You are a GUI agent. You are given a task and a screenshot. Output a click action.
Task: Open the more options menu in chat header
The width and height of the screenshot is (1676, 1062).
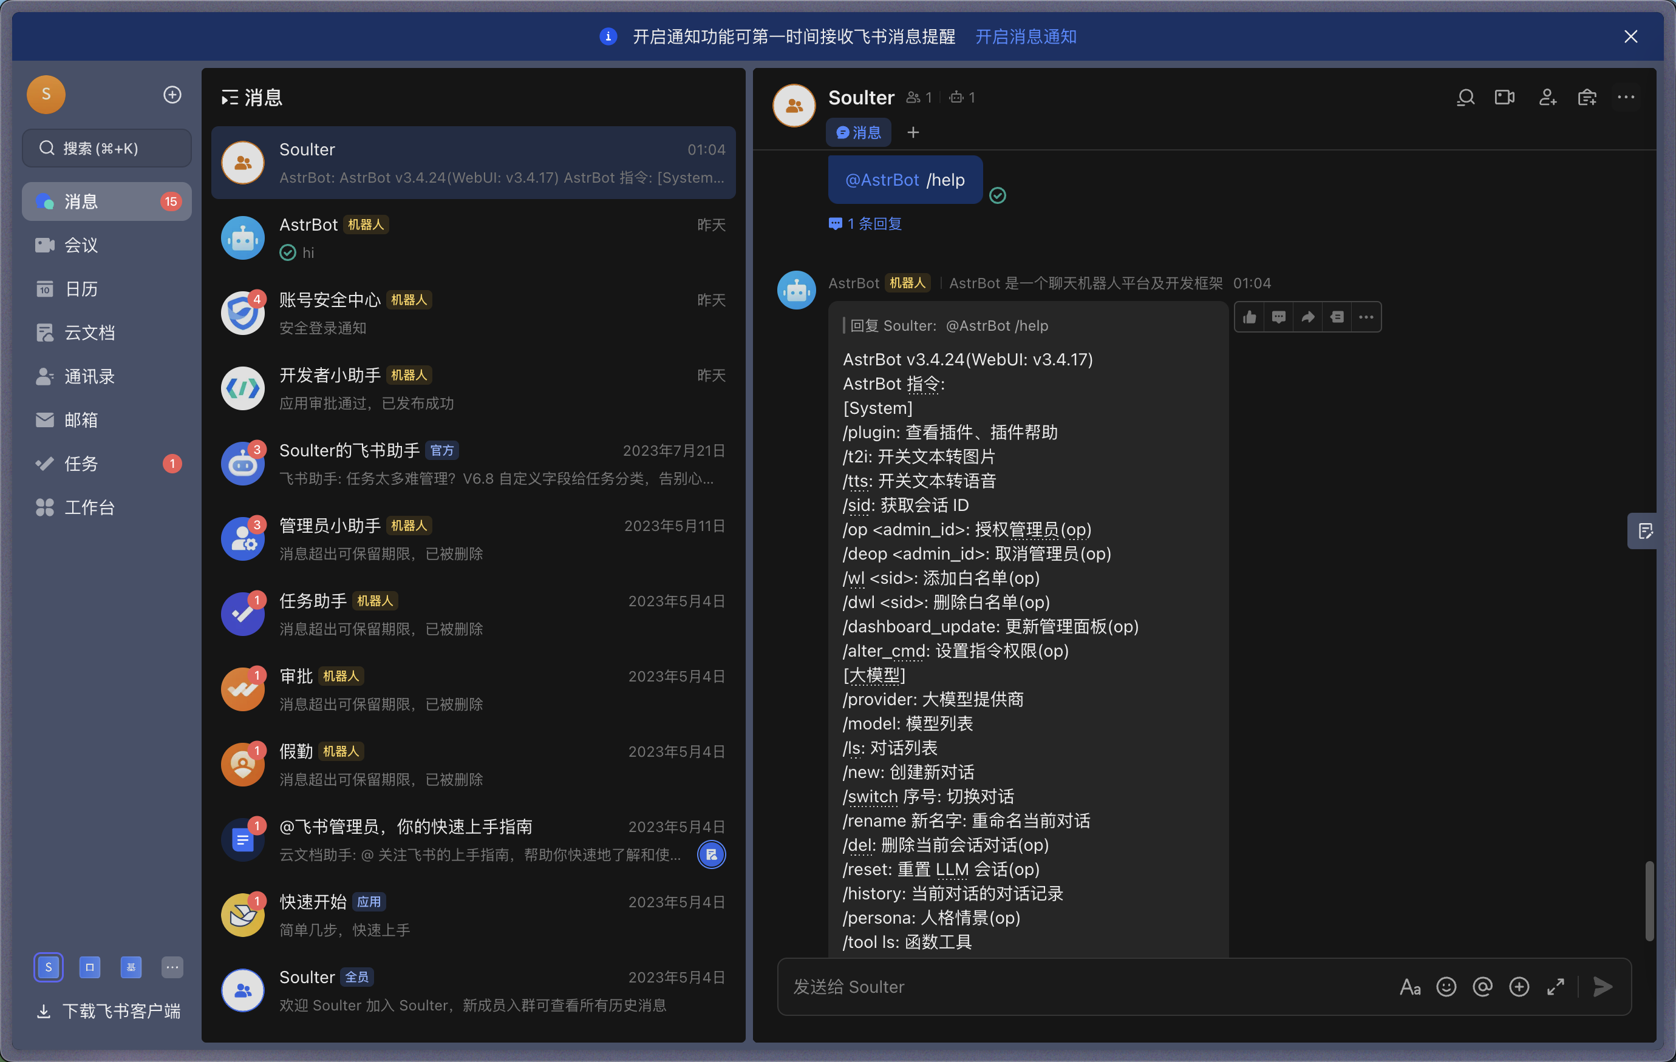tap(1627, 97)
